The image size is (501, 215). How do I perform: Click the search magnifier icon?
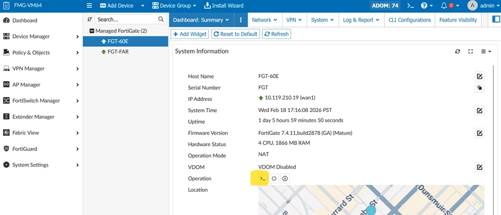tap(161, 19)
